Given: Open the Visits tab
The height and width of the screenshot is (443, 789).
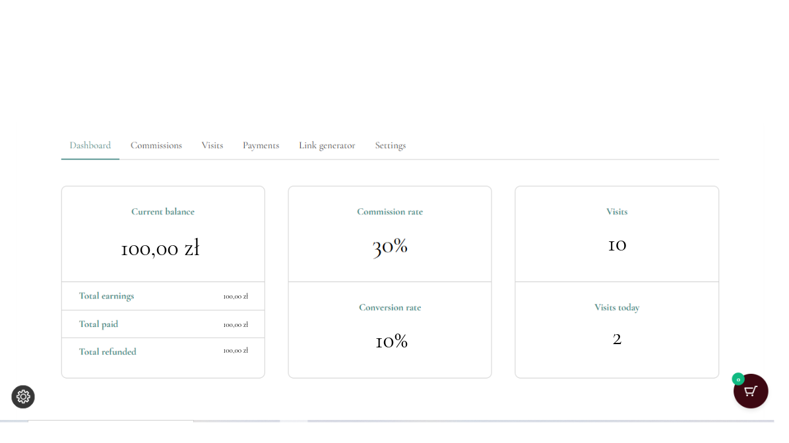Looking at the screenshot, I should click(212, 145).
